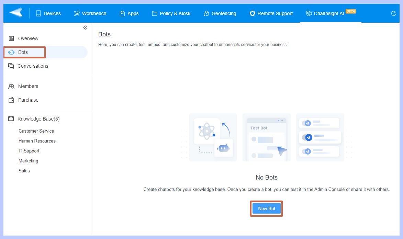Open the Devices tab
Viewport: 403px width, 239px height.
tap(48, 13)
